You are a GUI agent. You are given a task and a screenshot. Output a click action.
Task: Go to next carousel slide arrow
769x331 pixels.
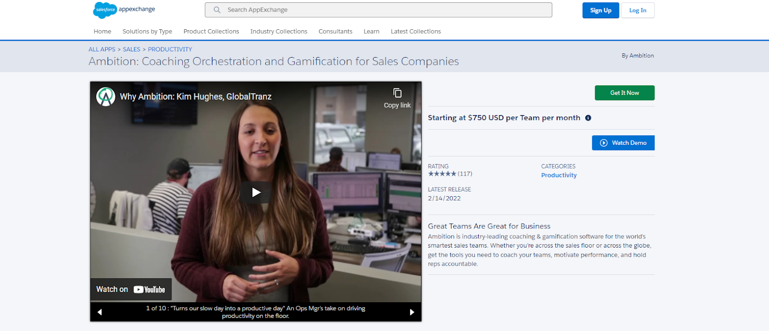[x=412, y=312]
